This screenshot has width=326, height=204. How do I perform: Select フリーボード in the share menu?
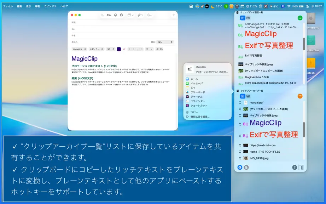click(208, 92)
